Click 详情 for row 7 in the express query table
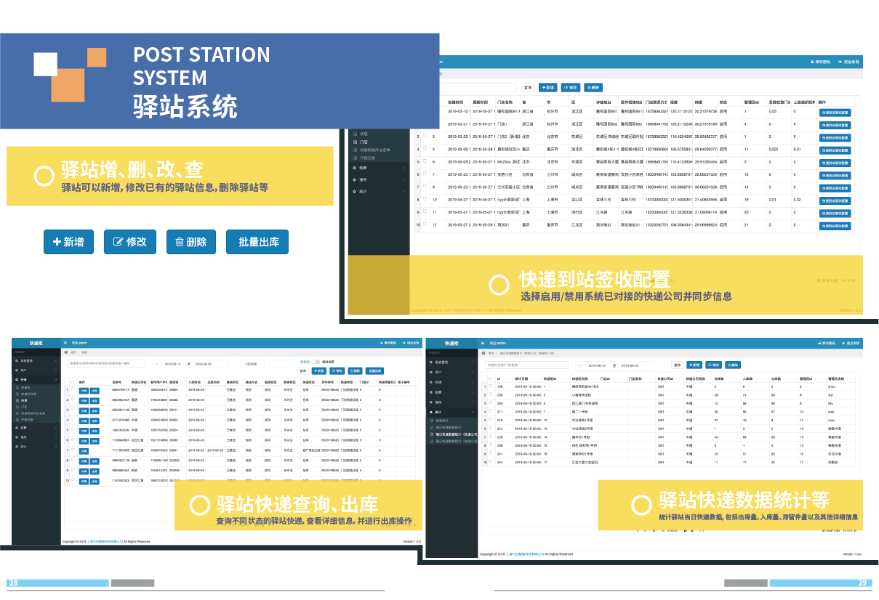 pyautogui.click(x=83, y=450)
